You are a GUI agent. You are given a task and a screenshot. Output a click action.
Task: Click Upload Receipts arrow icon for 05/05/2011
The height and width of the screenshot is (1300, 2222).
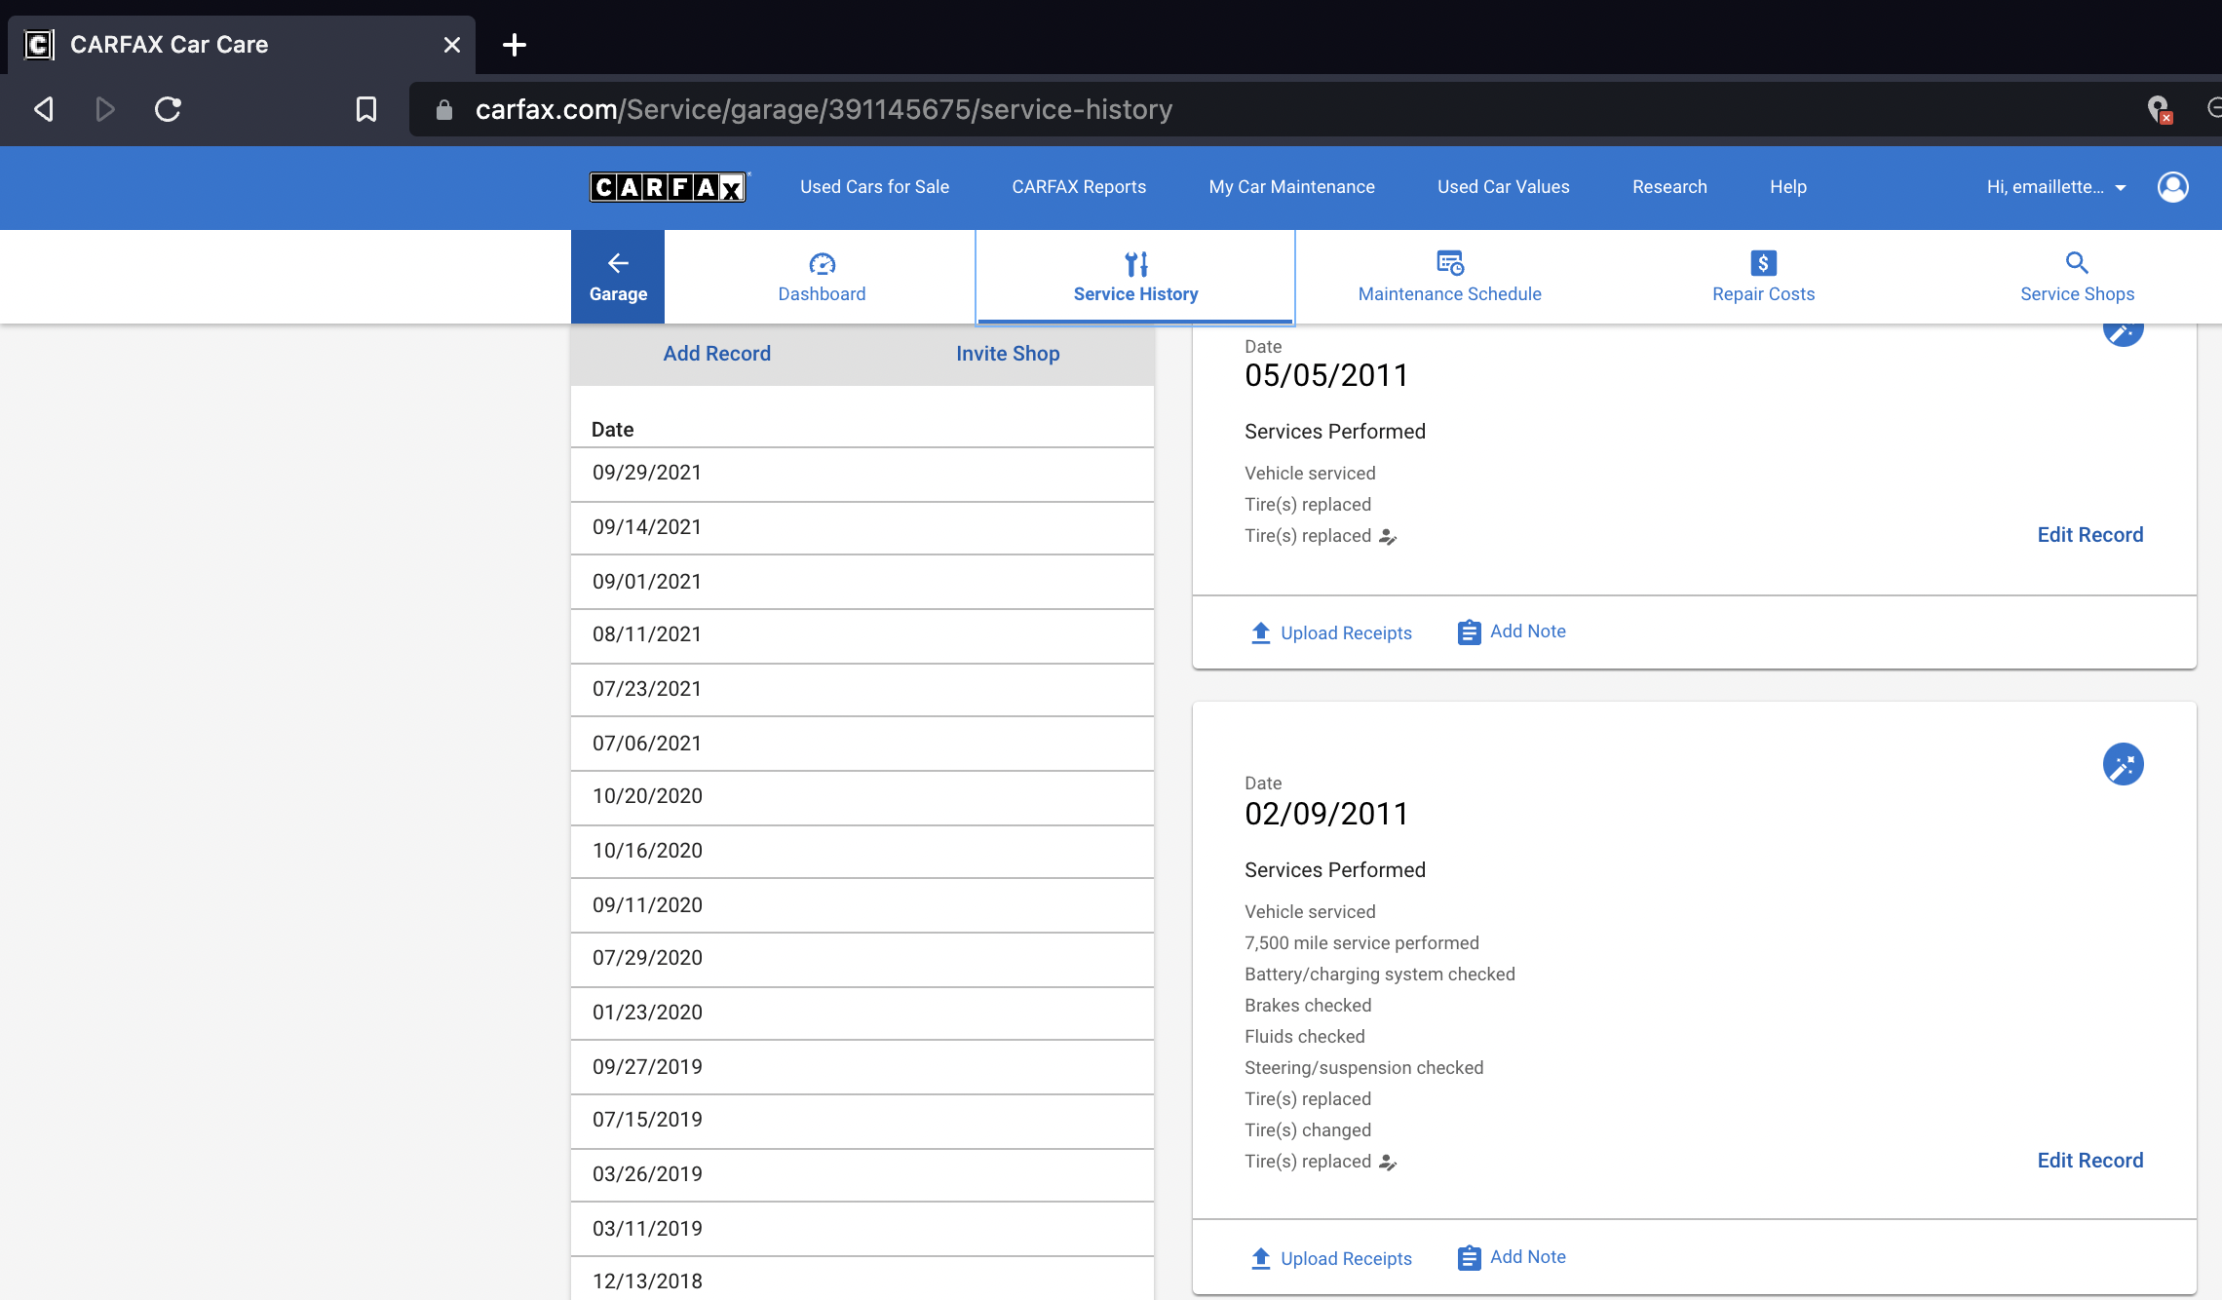point(1261,633)
